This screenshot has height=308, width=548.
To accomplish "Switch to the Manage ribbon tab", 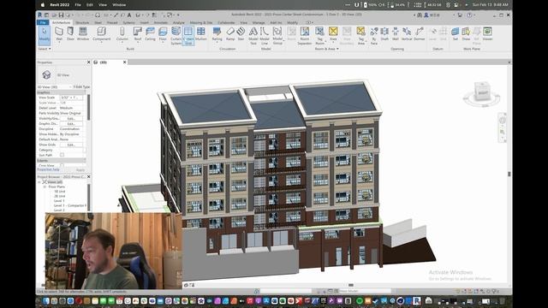I will (x=259, y=23).
